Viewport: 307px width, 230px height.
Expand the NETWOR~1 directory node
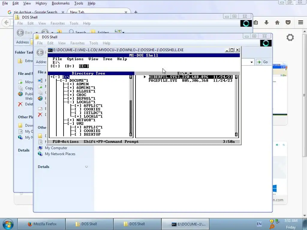[x=71, y=120]
